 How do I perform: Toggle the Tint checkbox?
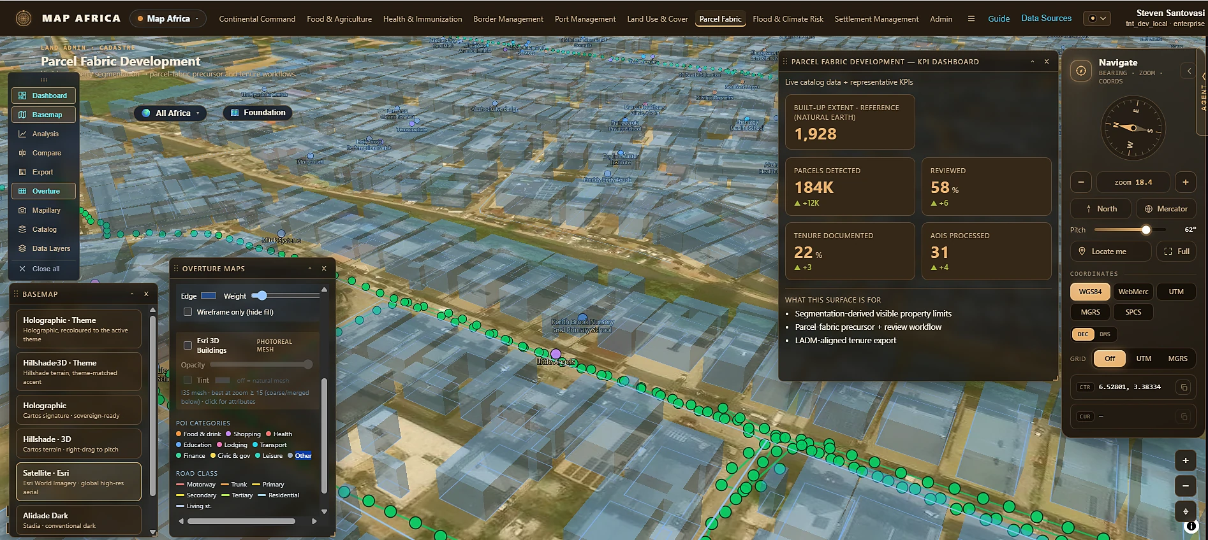point(188,380)
